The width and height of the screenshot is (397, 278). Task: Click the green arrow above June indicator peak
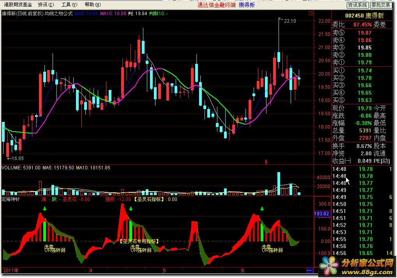click(x=262, y=209)
